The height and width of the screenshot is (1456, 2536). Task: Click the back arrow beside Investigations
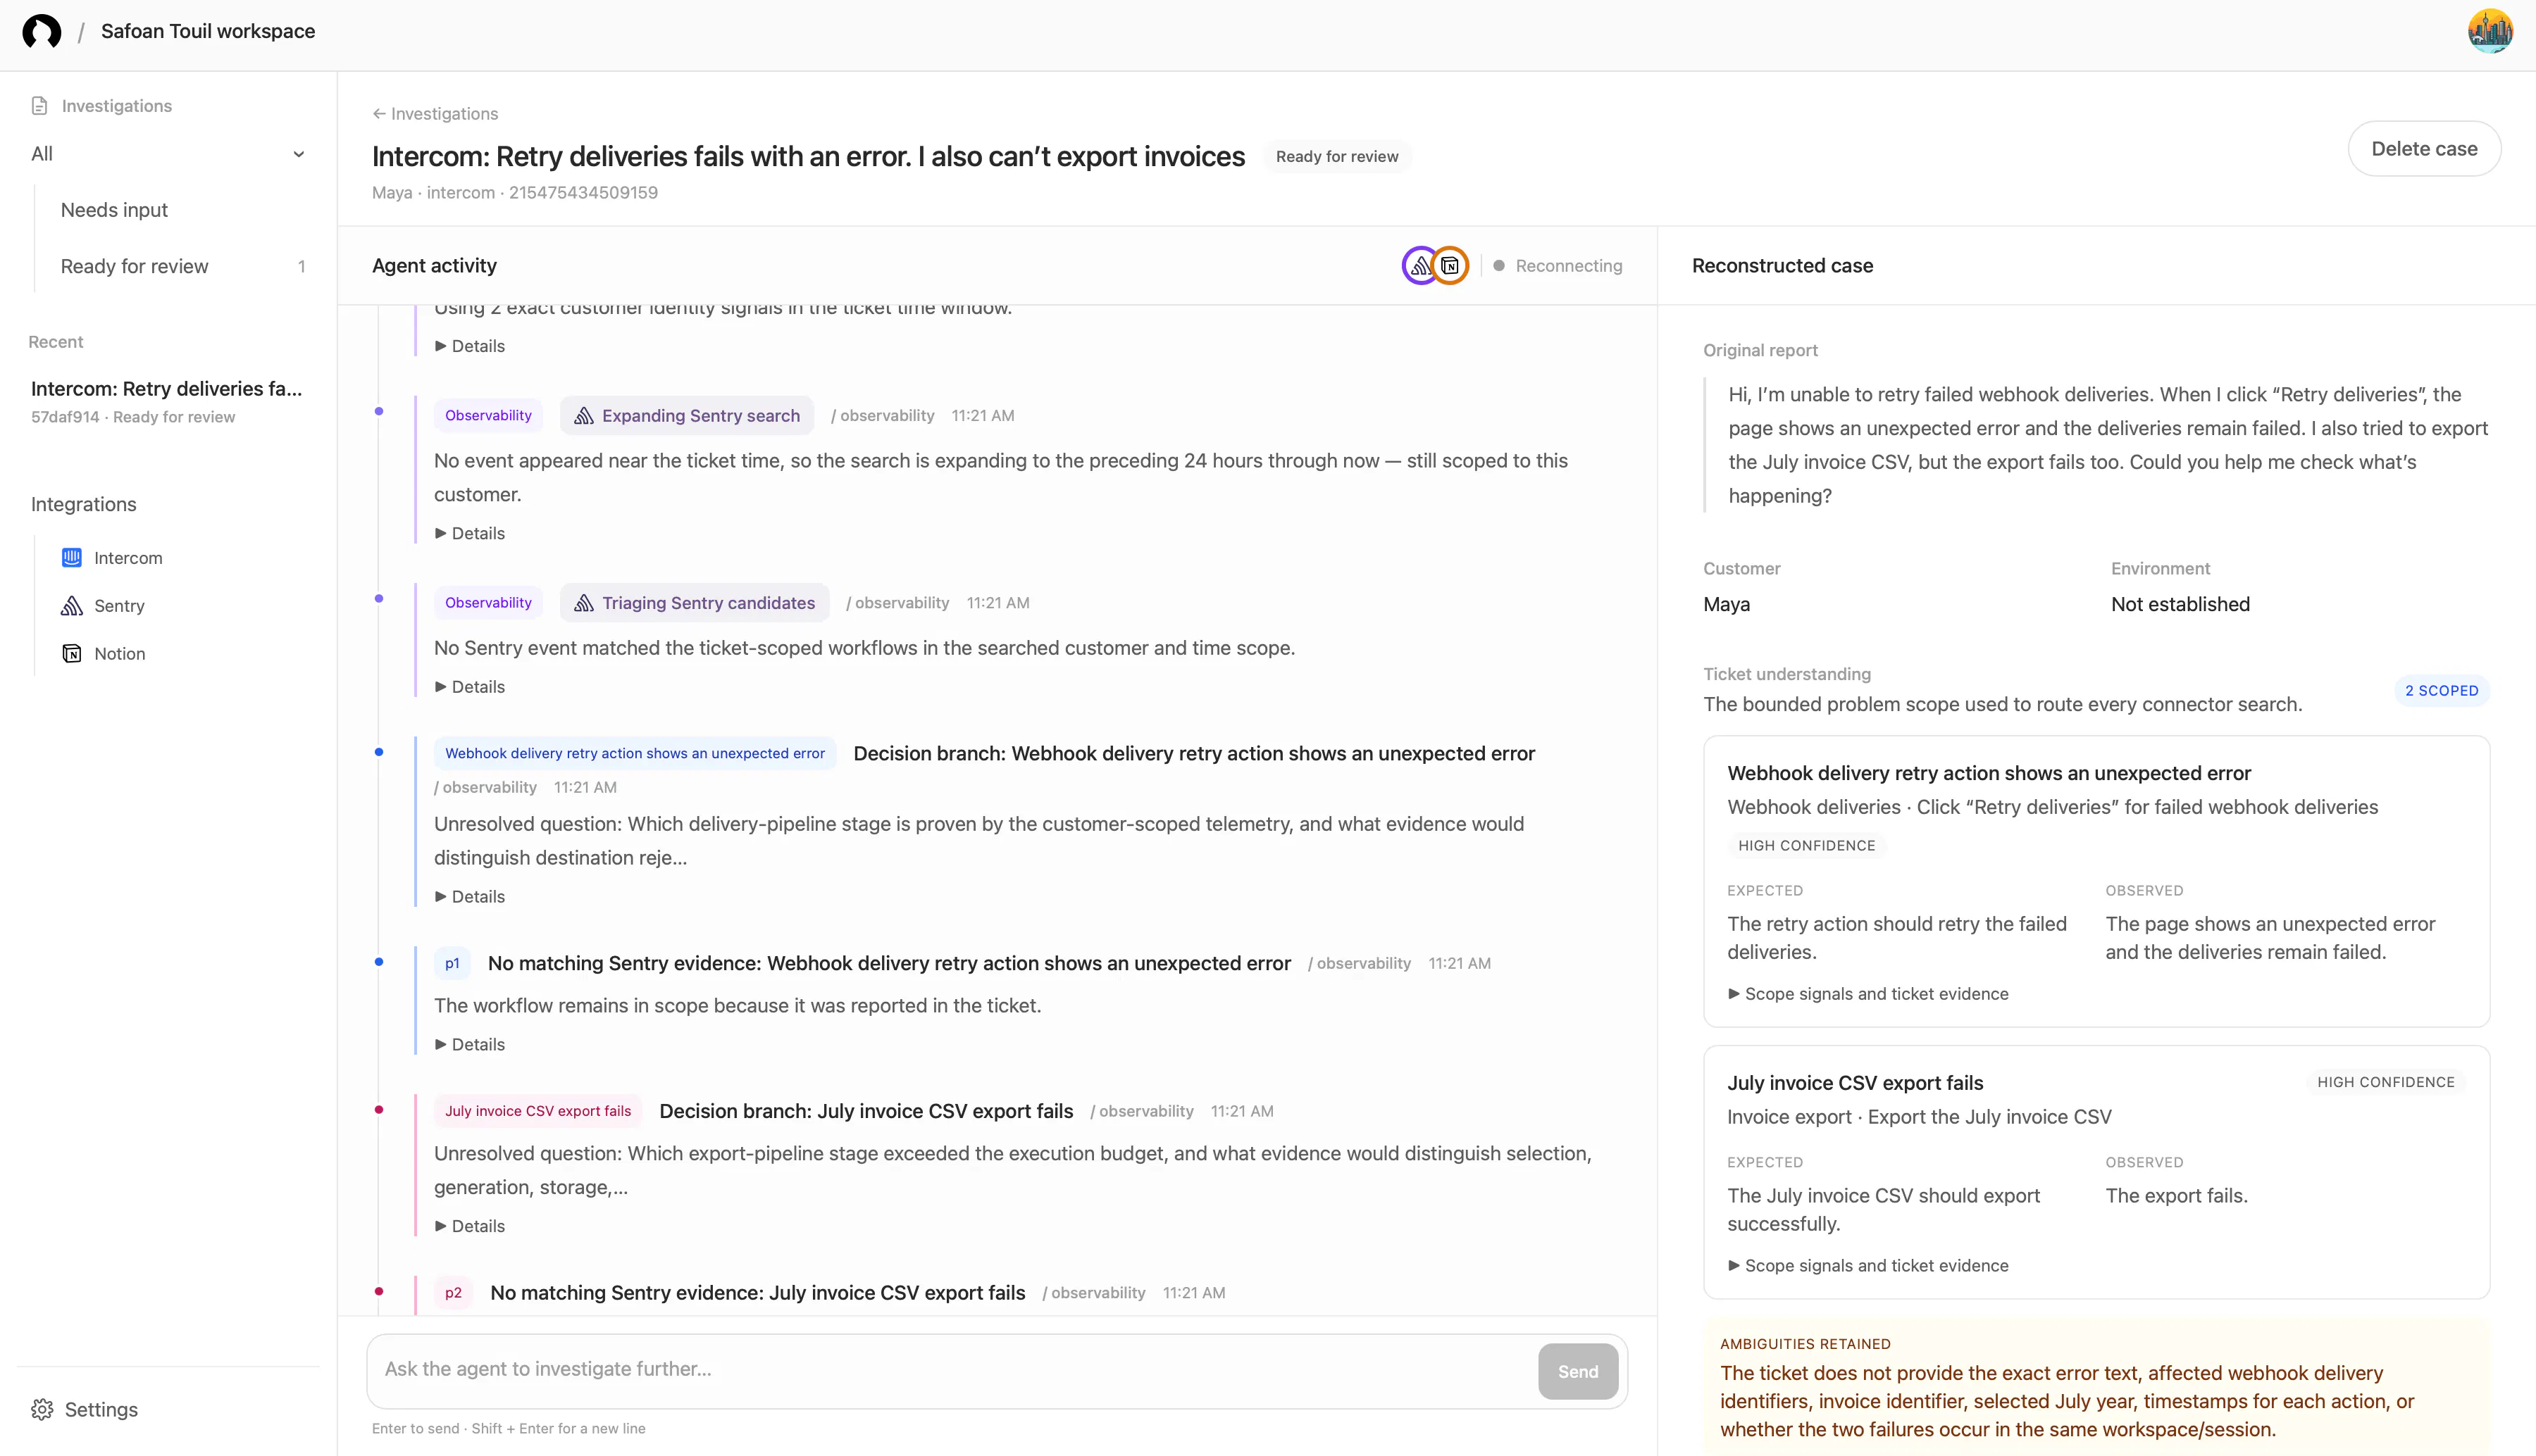379,114
